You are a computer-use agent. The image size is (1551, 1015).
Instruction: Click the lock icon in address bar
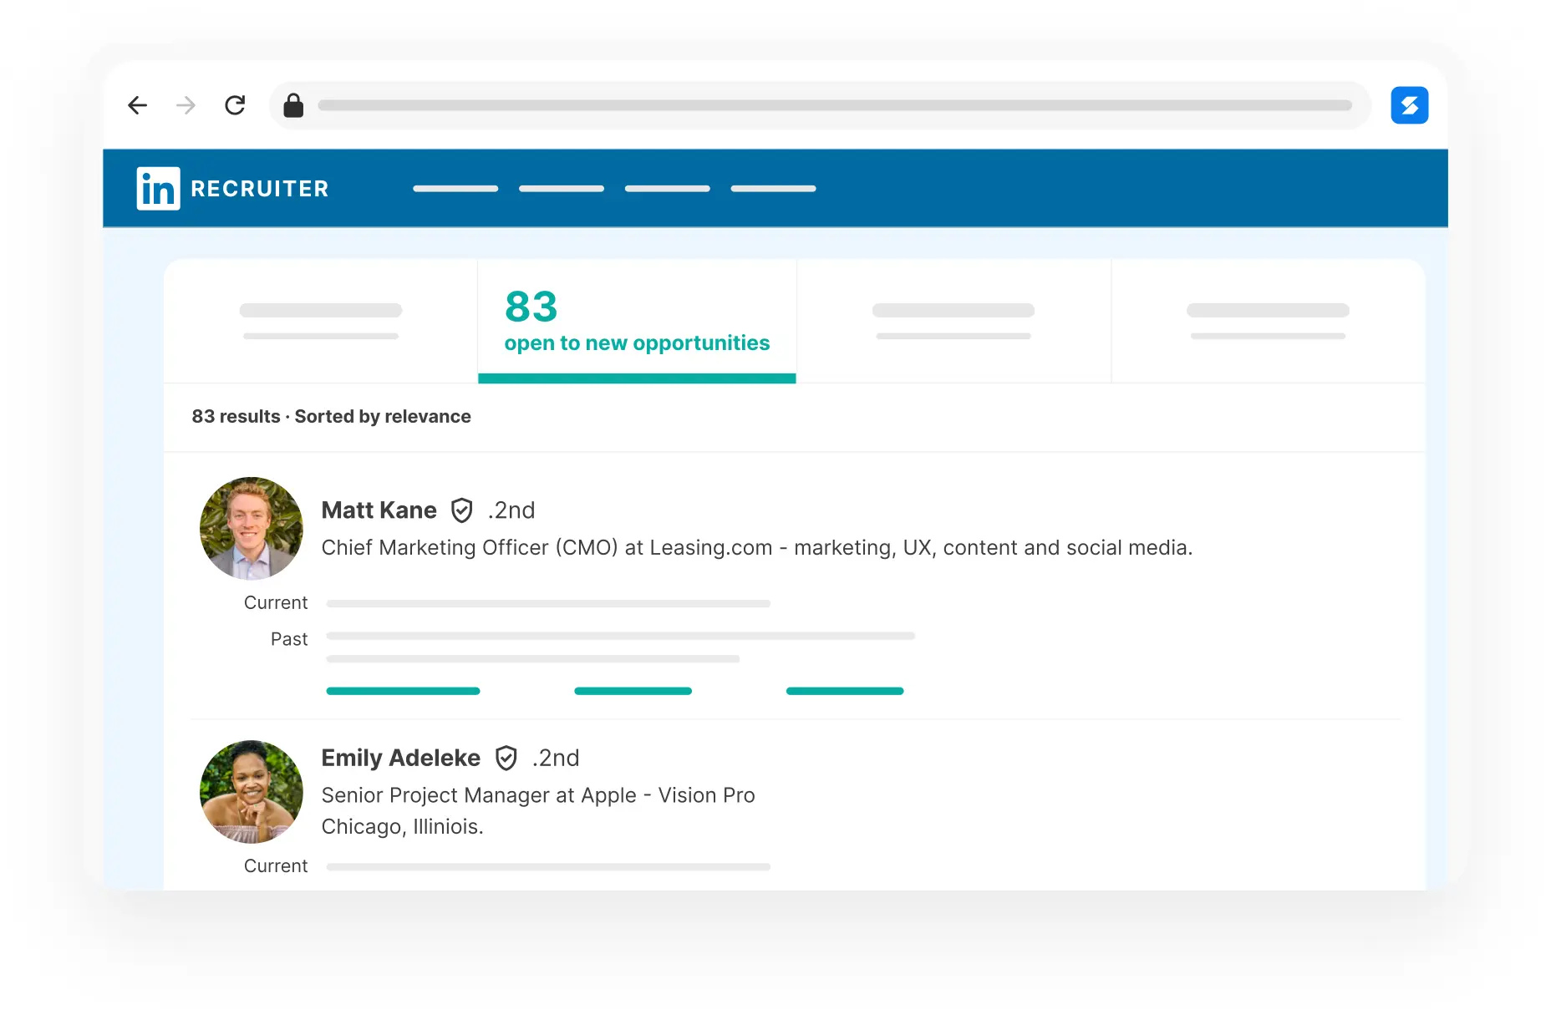point(293,105)
